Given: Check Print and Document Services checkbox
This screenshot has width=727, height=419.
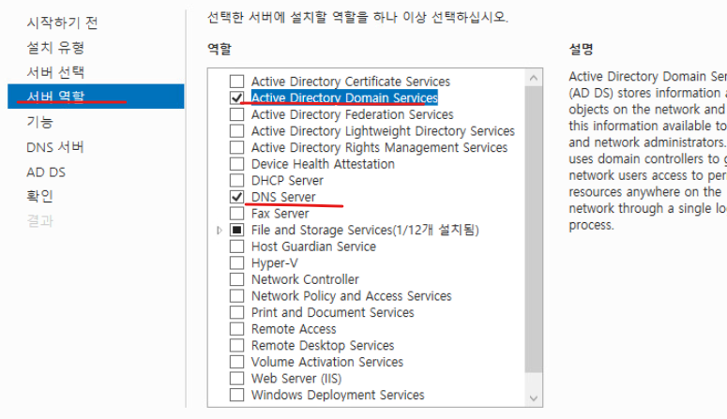Looking at the screenshot, I should click(237, 312).
